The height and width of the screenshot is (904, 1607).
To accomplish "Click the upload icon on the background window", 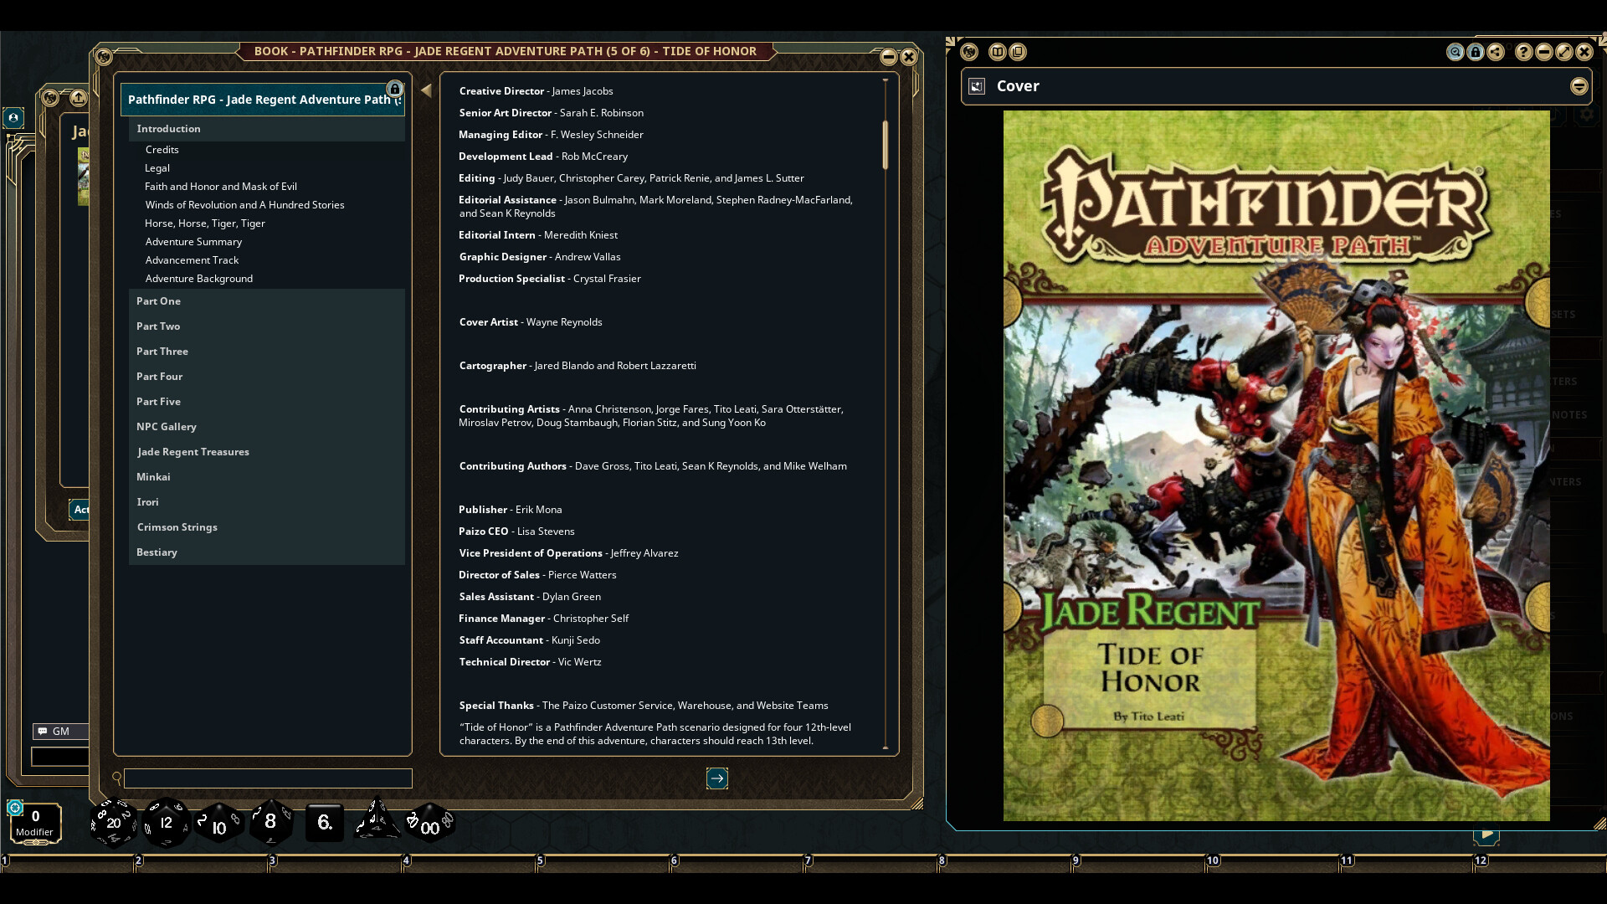I will 79,98.
